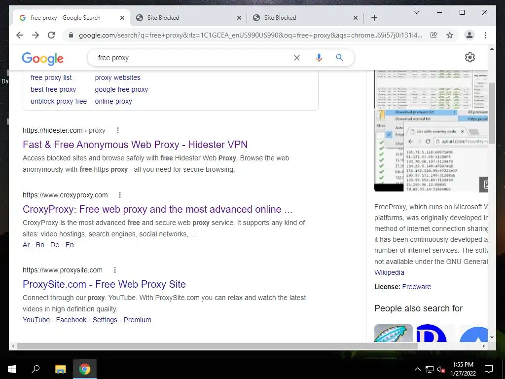Click the vertical scrollbar thumb
Screen dimensions: 505x379
(x=492, y=113)
